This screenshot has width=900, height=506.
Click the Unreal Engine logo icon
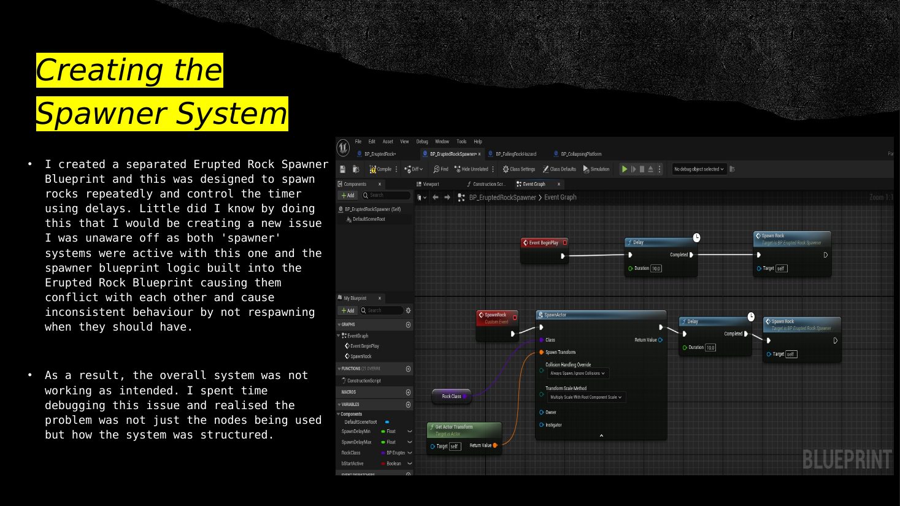343,147
